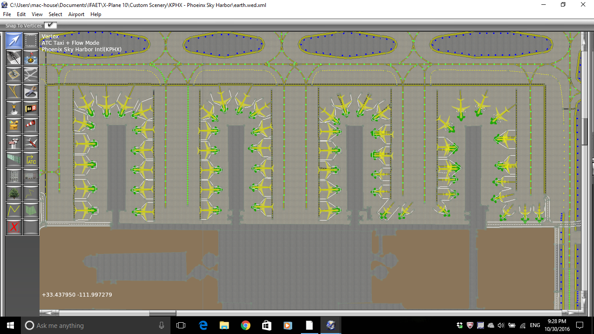594x334 pixels.
Task: Choose the Runway tool
Action: click(14, 57)
